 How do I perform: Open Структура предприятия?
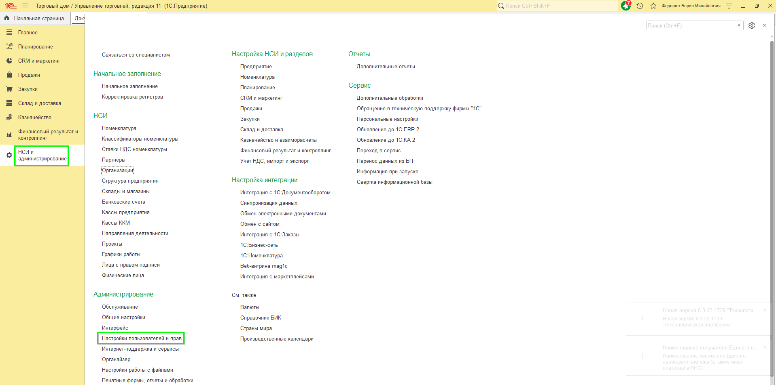tap(130, 181)
